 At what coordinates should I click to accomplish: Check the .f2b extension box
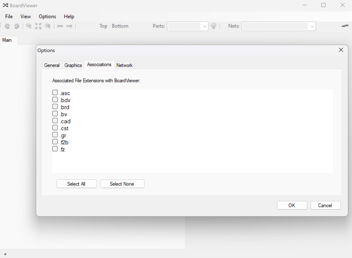point(55,142)
